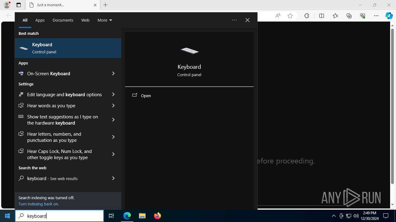Open Hear letters, numbers, and punctuation setting

(x=61, y=137)
